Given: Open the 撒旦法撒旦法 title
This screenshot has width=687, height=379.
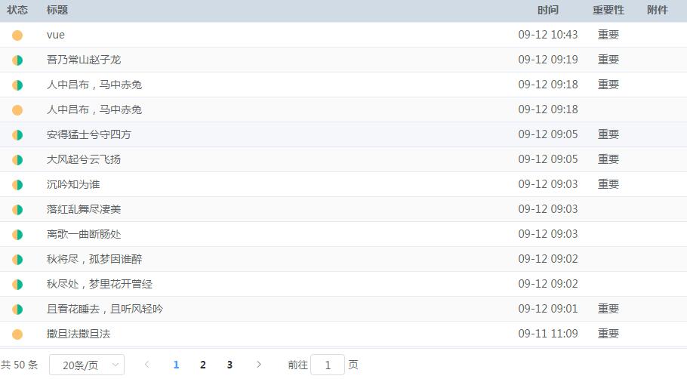Looking at the screenshot, I should [79, 334].
